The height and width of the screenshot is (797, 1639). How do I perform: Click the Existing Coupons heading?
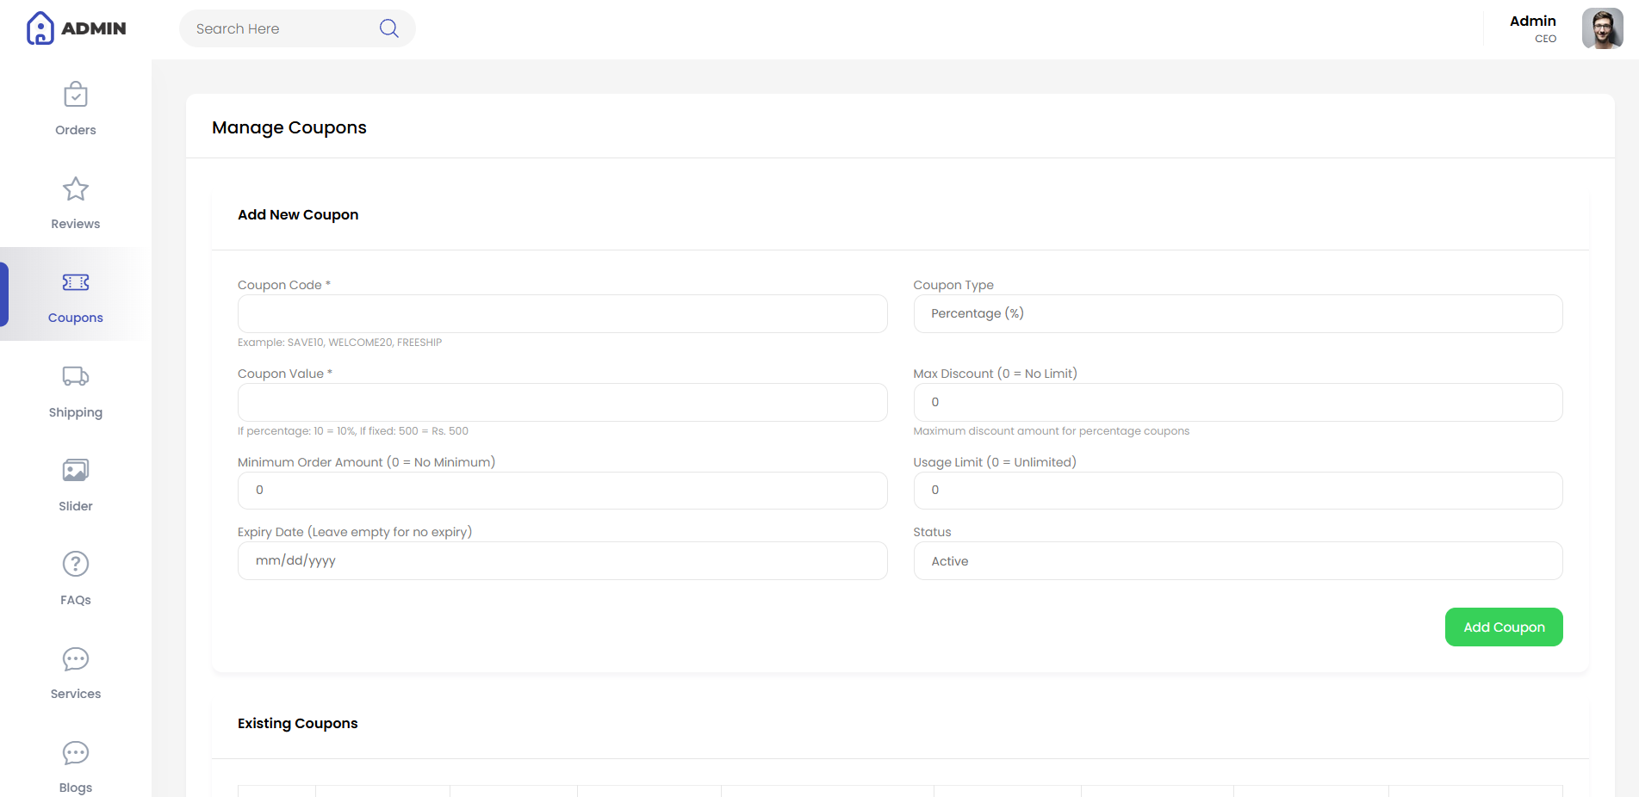pyautogui.click(x=298, y=723)
